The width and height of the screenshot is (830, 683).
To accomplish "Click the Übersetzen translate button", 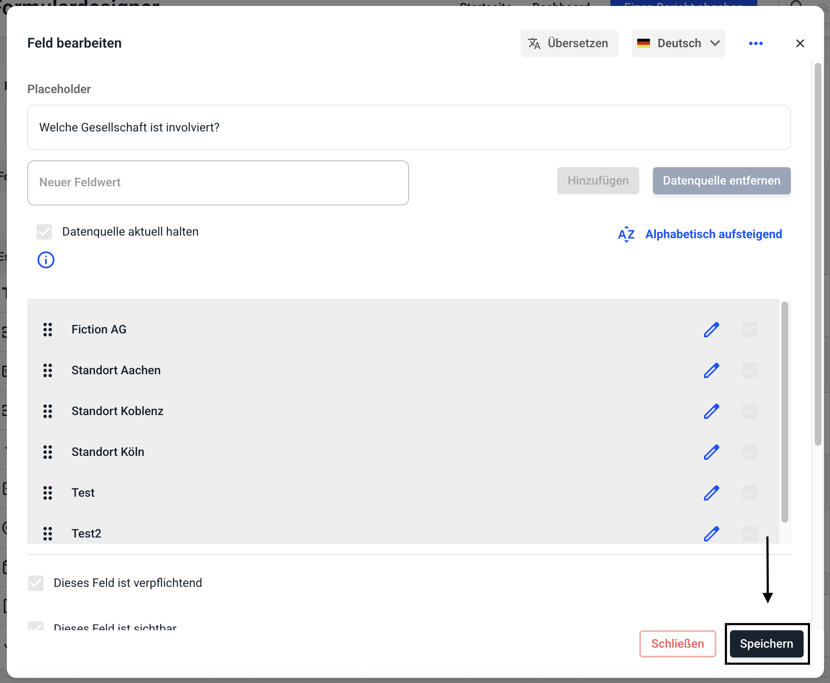I will coord(569,43).
